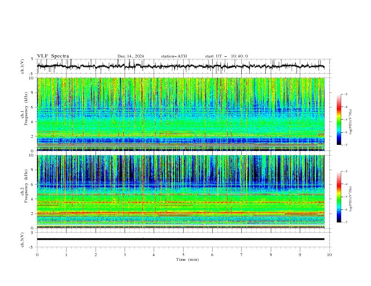Click the "Time (min)" x-axis label
This screenshot has width=371, height=286.
(187, 259)
